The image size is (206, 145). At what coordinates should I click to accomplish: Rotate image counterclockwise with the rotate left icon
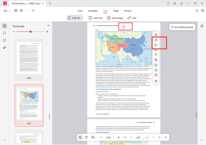(x=156, y=45)
